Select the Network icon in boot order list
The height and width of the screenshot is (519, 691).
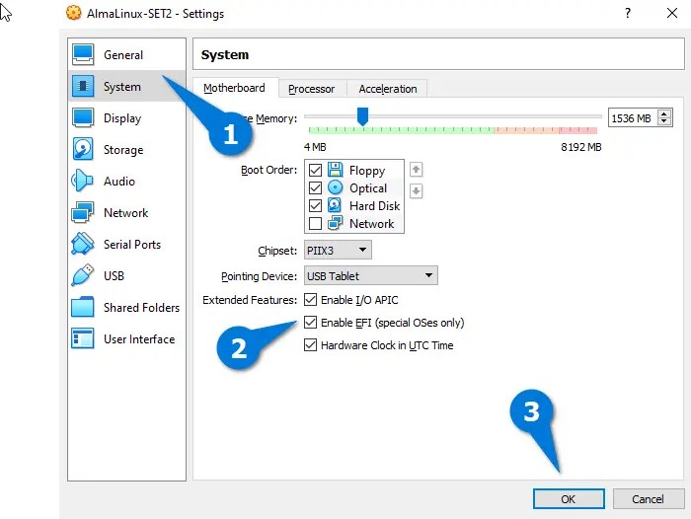(335, 223)
